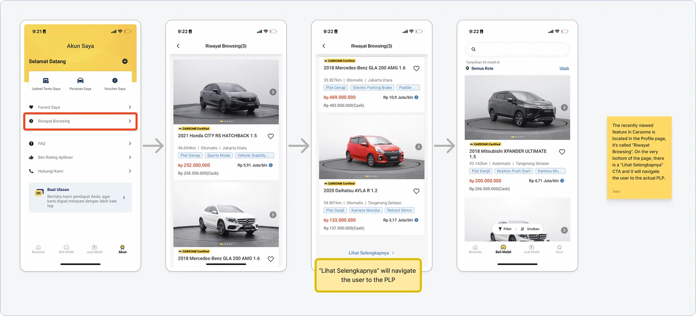
Task: Open settings with the gear icon
Action: click(125, 61)
